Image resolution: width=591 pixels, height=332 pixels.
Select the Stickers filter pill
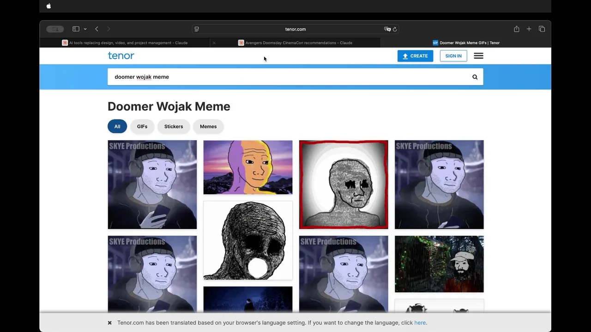174,126
